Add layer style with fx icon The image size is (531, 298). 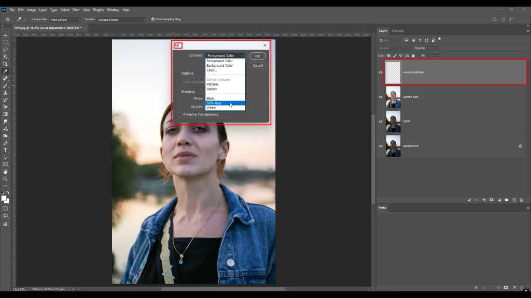[484, 200]
